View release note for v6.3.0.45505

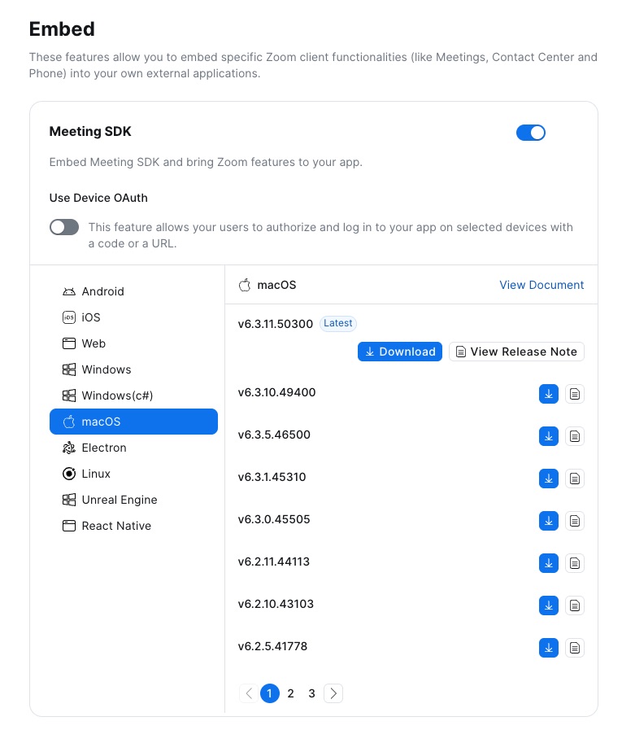point(575,521)
